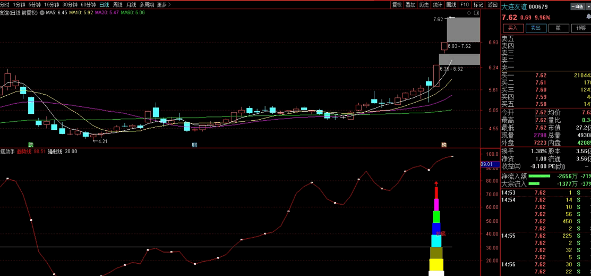Open the 统计 statistics toolbar button
The height and width of the screenshot is (276, 591).
click(x=438, y=5)
